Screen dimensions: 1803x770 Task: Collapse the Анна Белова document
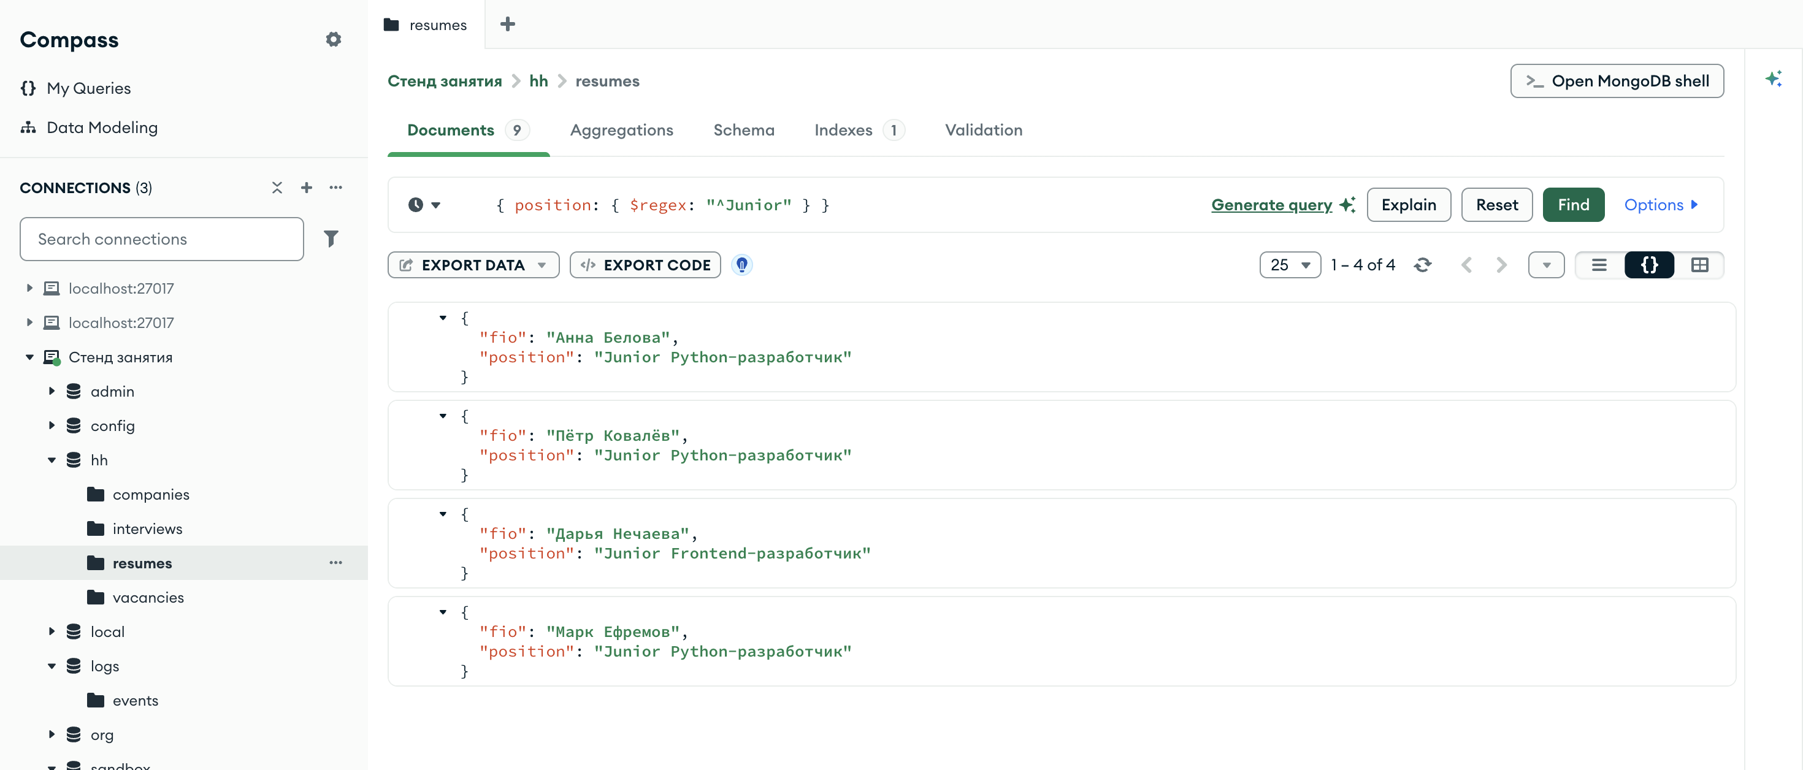point(443,318)
